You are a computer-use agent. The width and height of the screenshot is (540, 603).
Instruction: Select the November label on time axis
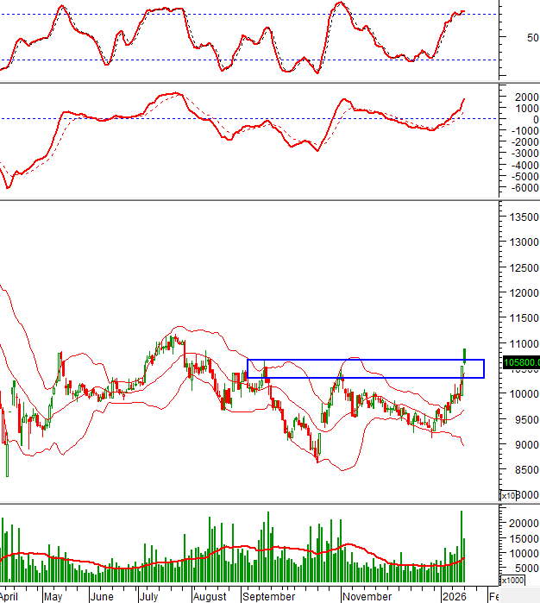point(367,596)
